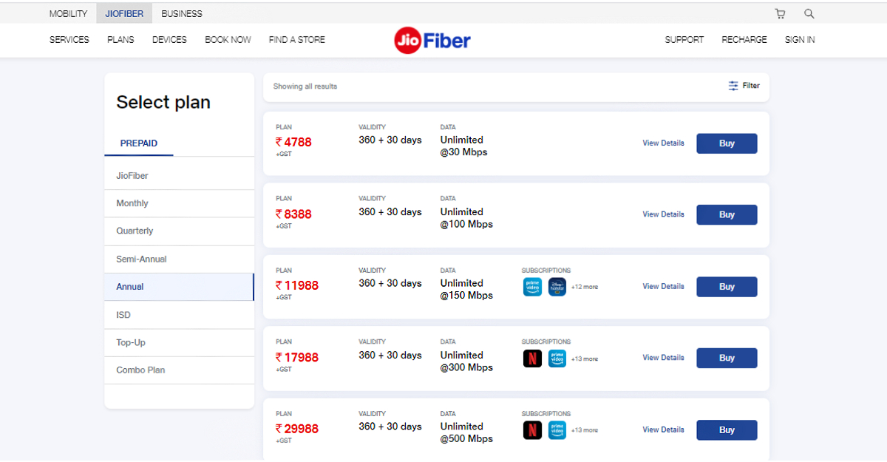Screen dimensions: 887x462
Task: View details of the ₹11988 plan
Action: pos(663,287)
